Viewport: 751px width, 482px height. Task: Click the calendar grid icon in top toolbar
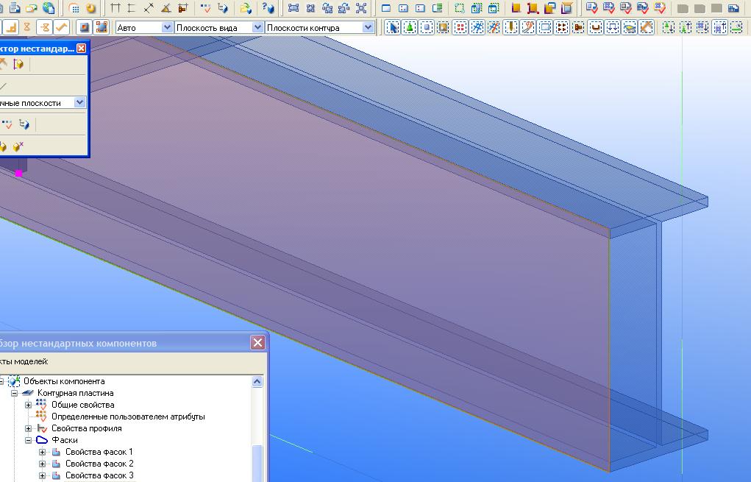pyautogui.click(x=74, y=8)
